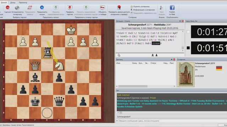
Task: Click the white color square beside the 0:01:27 clock
Action: point(188,32)
